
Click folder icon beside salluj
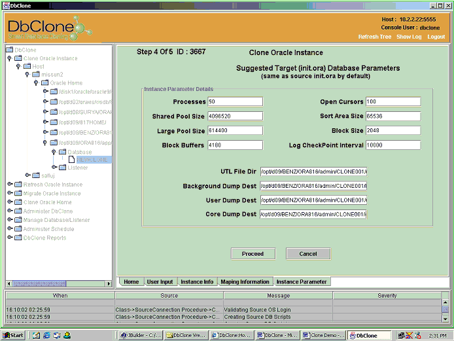36,175
